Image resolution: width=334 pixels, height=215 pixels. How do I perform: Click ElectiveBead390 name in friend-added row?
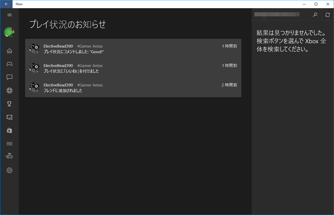pos(58,85)
